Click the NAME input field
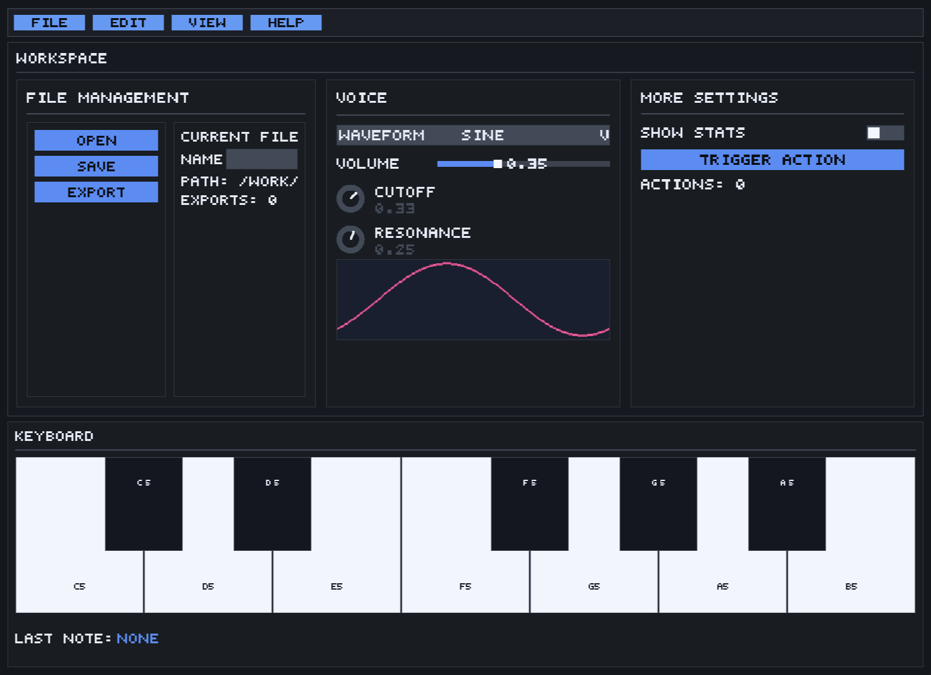 [262, 159]
